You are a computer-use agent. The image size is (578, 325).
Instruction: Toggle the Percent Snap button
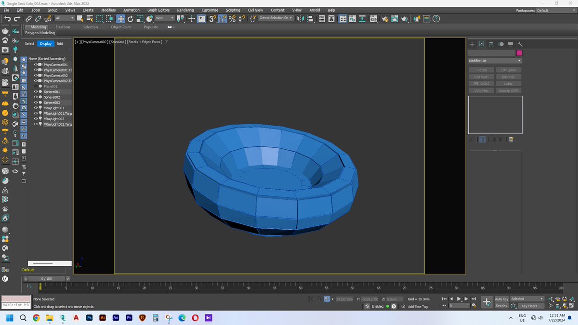232,19
